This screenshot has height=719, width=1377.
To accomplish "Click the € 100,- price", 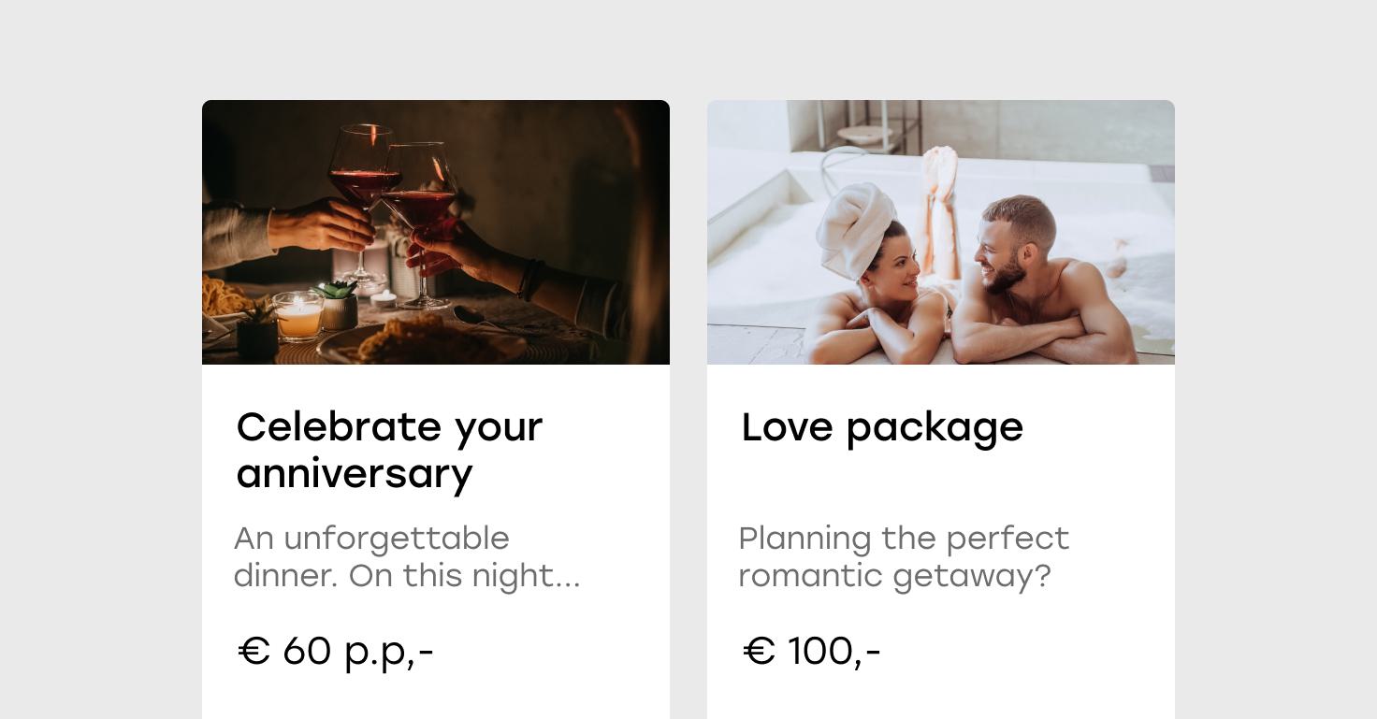I will [x=811, y=651].
